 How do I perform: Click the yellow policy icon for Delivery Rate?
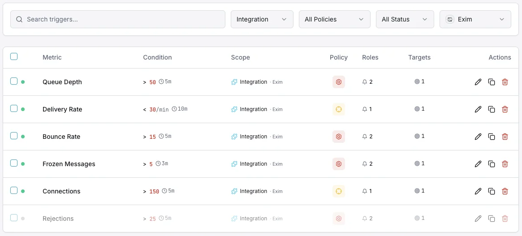[x=339, y=109]
